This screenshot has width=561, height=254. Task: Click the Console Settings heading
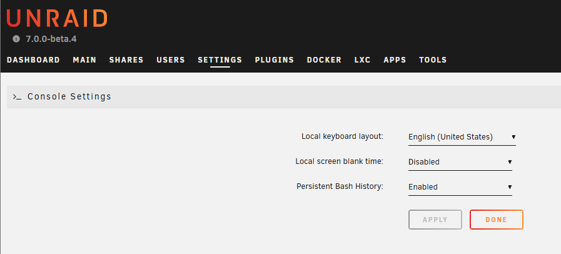click(x=69, y=96)
